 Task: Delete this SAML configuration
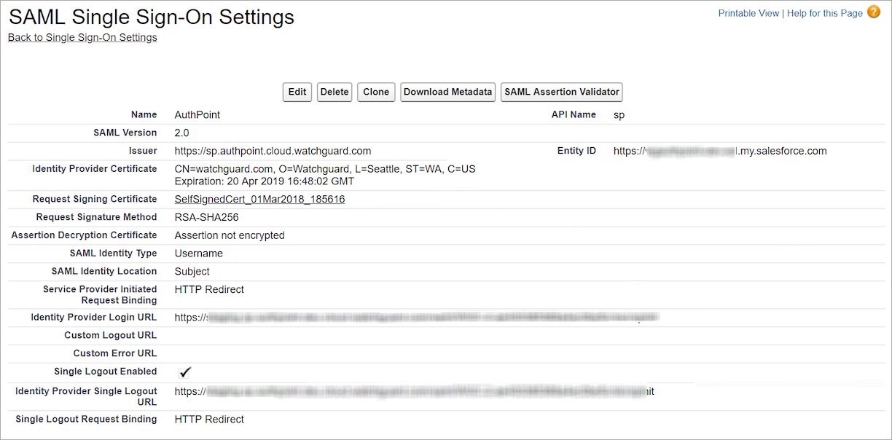(334, 92)
